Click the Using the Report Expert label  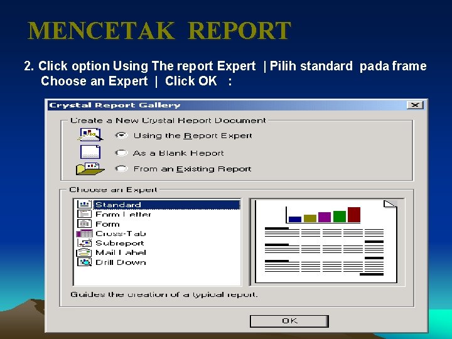[193, 136]
